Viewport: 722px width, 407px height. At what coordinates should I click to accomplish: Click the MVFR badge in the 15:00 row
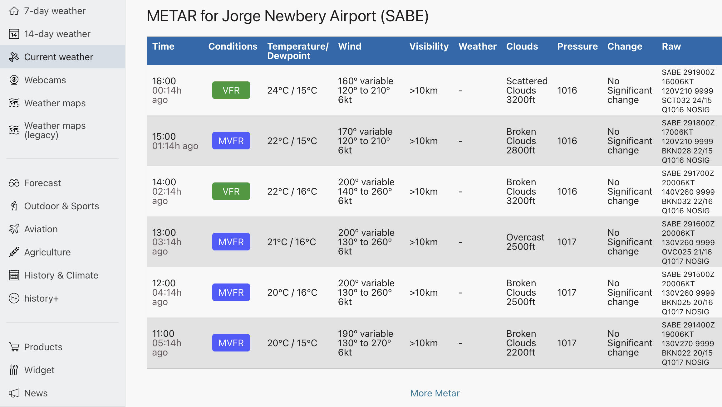pos(231,141)
